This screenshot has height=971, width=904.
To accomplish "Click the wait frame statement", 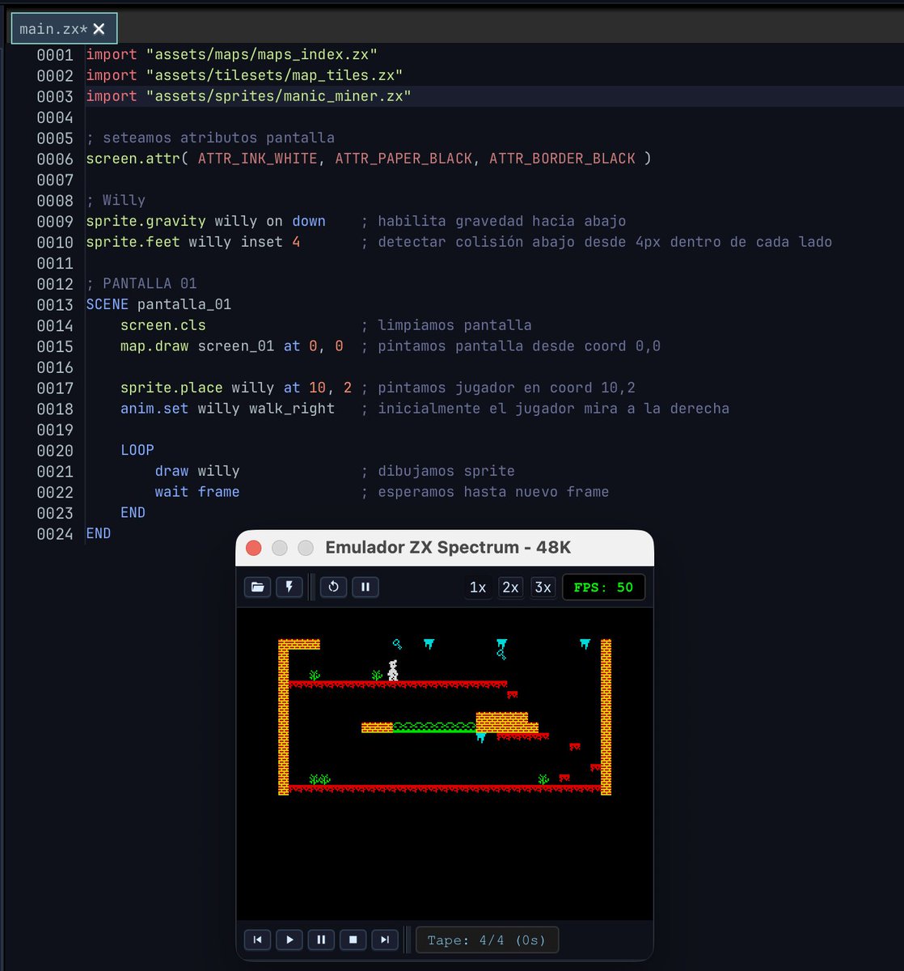I will 197,492.
